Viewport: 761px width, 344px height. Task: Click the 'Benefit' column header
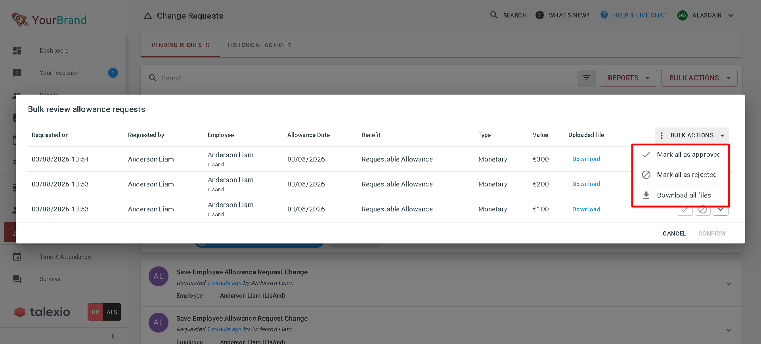point(371,135)
